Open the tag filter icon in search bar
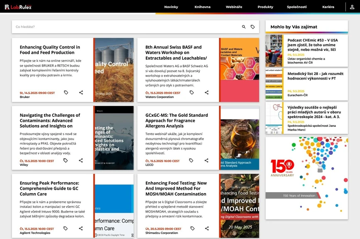Viewport: 360px width, 239px height. (x=252, y=27)
